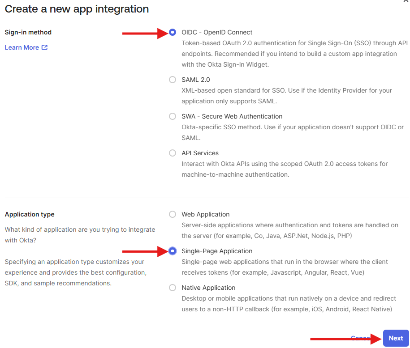The height and width of the screenshot is (348, 410).
Task: Click the Single-Page Application label text
Action: (216, 251)
